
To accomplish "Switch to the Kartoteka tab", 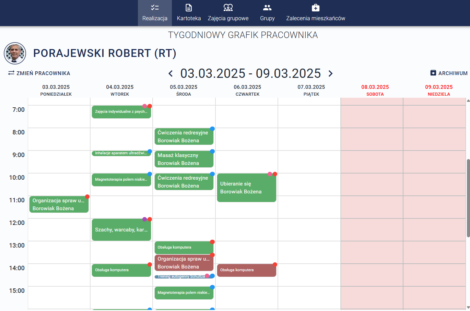I will (x=189, y=18).
